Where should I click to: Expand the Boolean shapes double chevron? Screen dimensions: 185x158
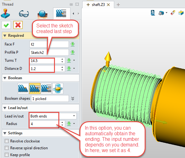point(73,98)
